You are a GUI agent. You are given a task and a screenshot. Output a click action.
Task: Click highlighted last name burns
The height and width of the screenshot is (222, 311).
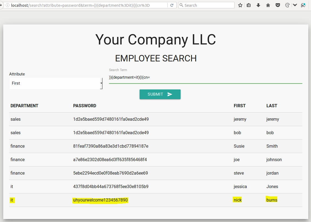pos(272,200)
